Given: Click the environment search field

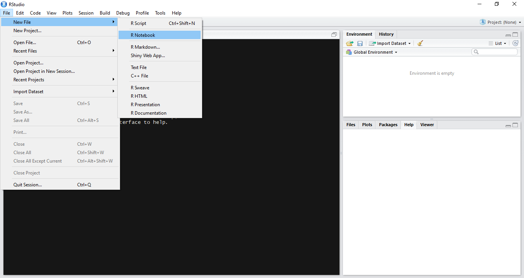Looking at the screenshot, I should (x=494, y=52).
